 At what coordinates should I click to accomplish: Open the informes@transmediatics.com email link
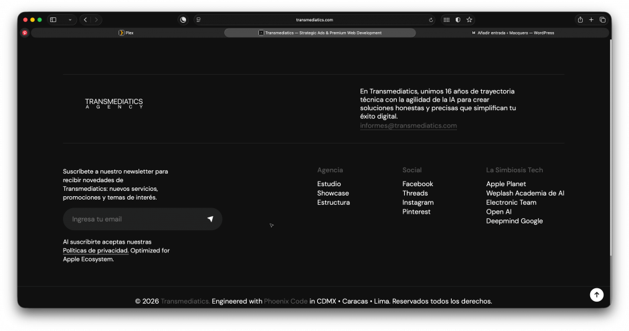[408, 125]
